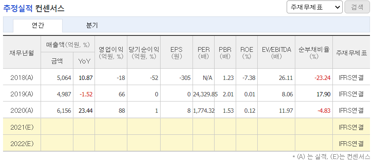Open the 주재무제표 dropdown
This screenshot has height=162, width=373.
(314, 7)
